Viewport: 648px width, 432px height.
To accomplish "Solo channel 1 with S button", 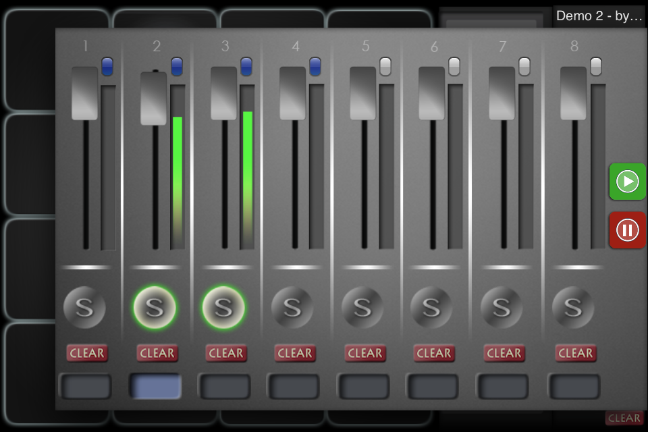I will click(x=84, y=308).
